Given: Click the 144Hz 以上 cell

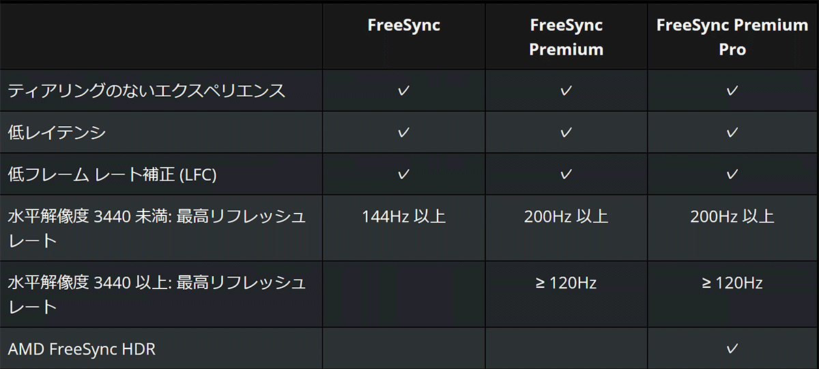Looking at the screenshot, I should pos(403,217).
